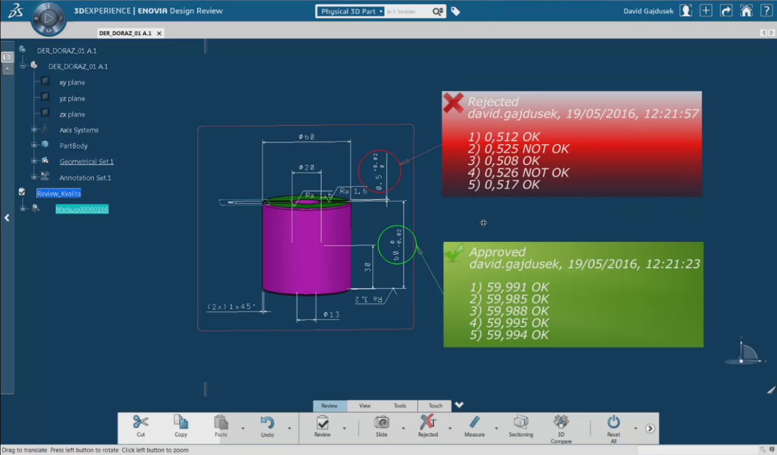Switch to the View tab

coord(365,406)
